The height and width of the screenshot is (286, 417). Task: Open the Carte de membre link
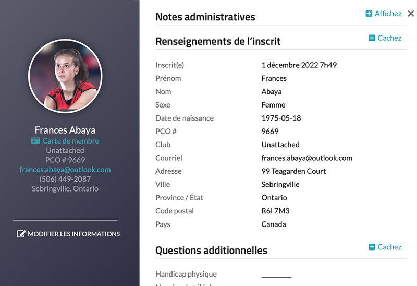point(70,141)
